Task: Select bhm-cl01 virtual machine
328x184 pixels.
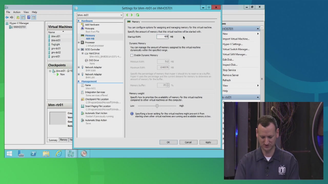Action: click(56, 36)
